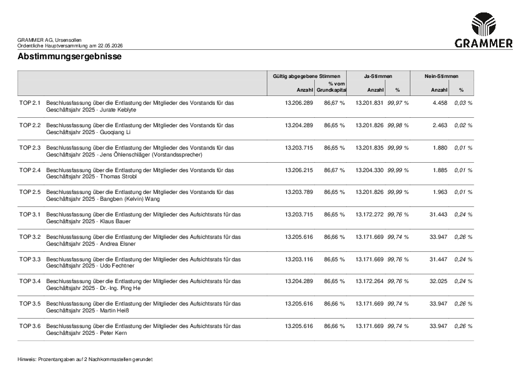The height and width of the screenshot is (371, 526).
Task: Click Ja-Stimmen 13.204.330 in TOP 2.4
Action: (369, 170)
